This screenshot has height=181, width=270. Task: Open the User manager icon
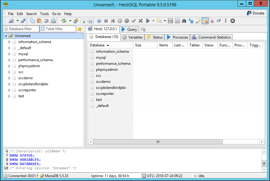point(76,21)
